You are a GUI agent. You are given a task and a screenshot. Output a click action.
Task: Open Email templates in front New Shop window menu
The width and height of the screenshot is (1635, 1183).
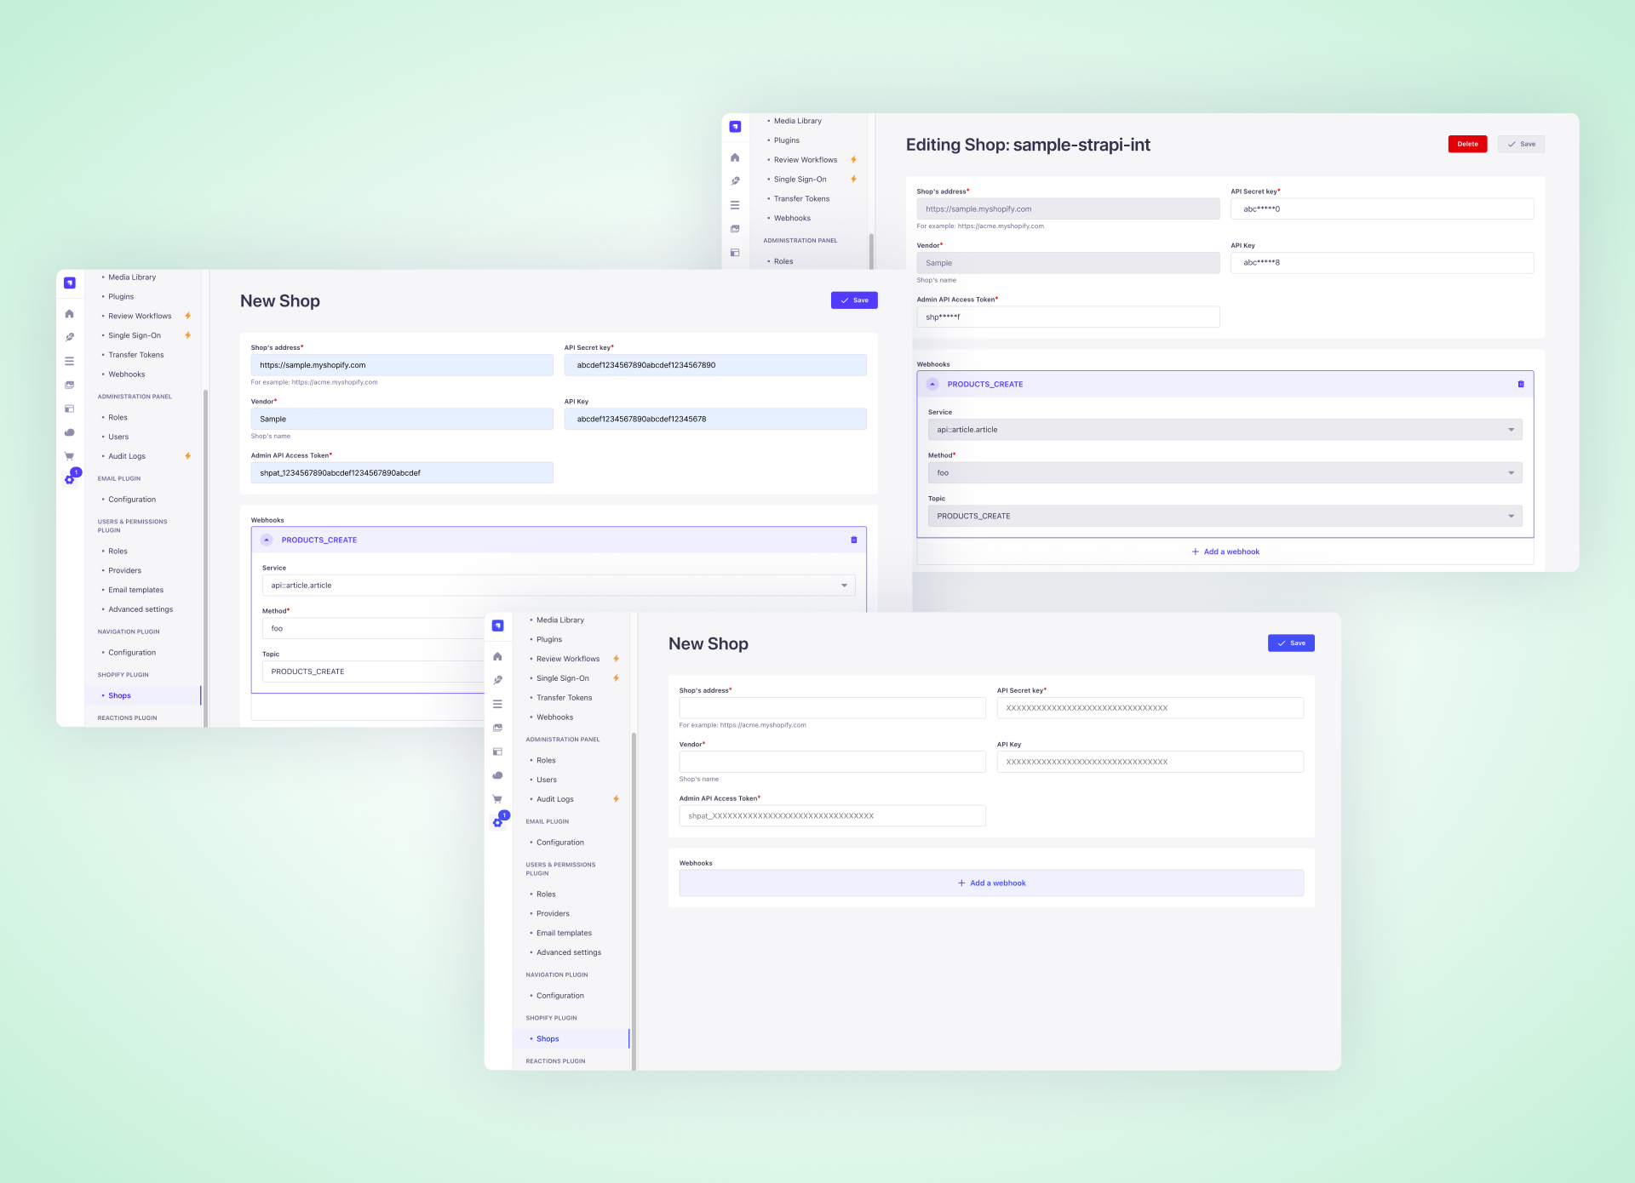coord(564,933)
